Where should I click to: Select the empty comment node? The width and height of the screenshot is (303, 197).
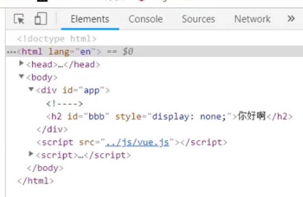coord(65,104)
